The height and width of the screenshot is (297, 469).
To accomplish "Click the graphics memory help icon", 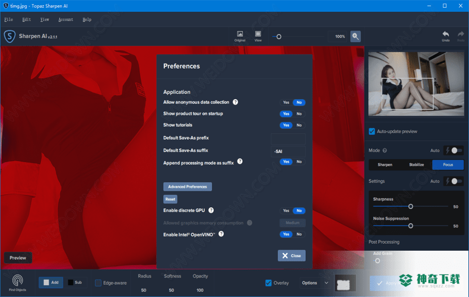I will [x=249, y=223].
